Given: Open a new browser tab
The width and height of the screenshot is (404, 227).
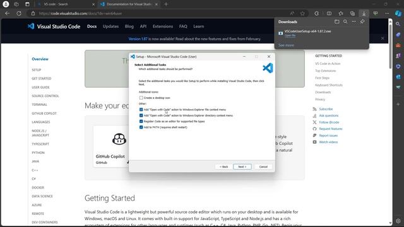Looking at the screenshot, I should click(x=166, y=4).
